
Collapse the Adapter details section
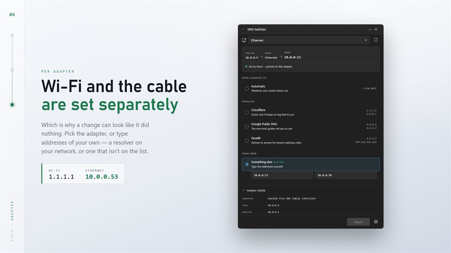(254, 190)
